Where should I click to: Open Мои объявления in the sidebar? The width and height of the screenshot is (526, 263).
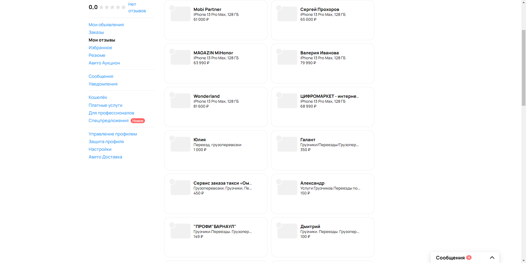pyautogui.click(x=106, y=25)
